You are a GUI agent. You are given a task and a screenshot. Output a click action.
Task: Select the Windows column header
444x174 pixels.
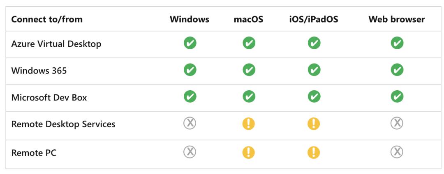[x=190, y=19]
